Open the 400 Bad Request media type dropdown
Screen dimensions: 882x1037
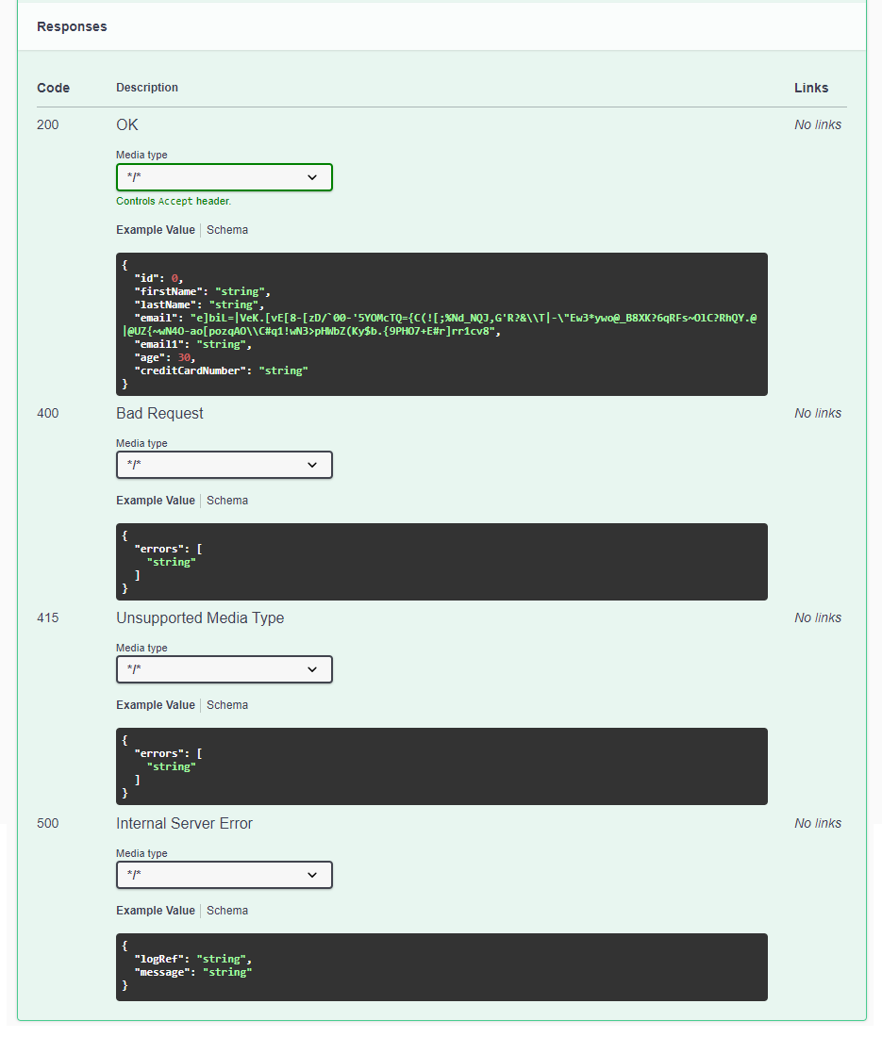pyautogui.click(x=224, y=465)
